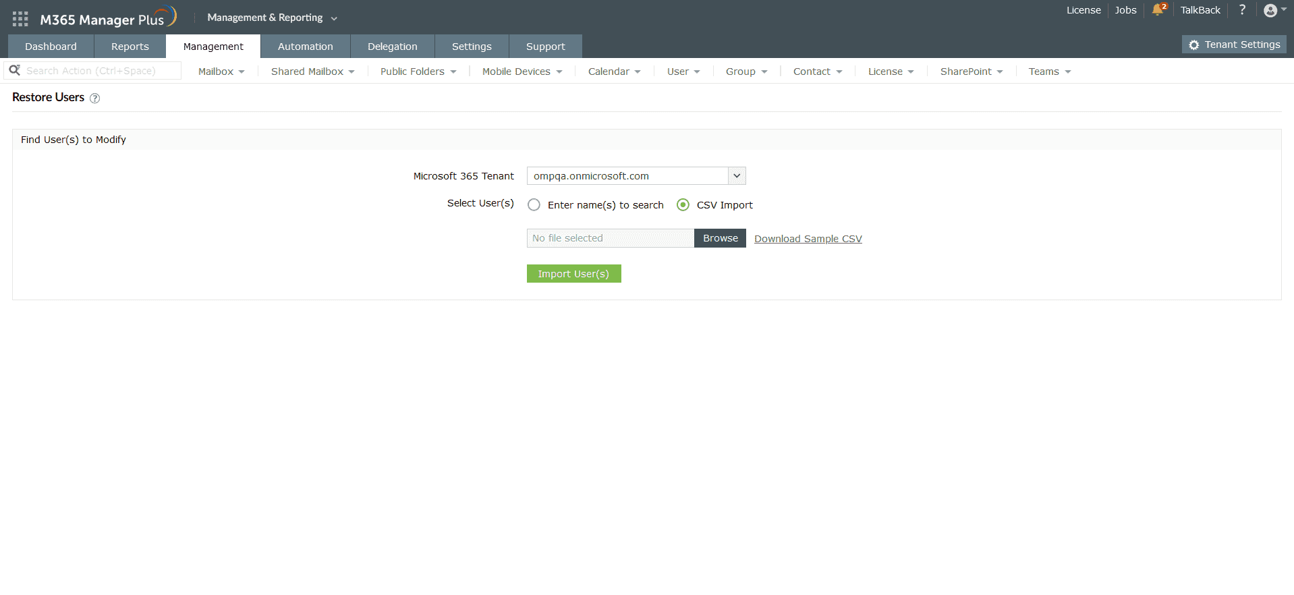Open the TalkBack link
This screenshot has height=595, width=1294.
tap(1200, 10)
